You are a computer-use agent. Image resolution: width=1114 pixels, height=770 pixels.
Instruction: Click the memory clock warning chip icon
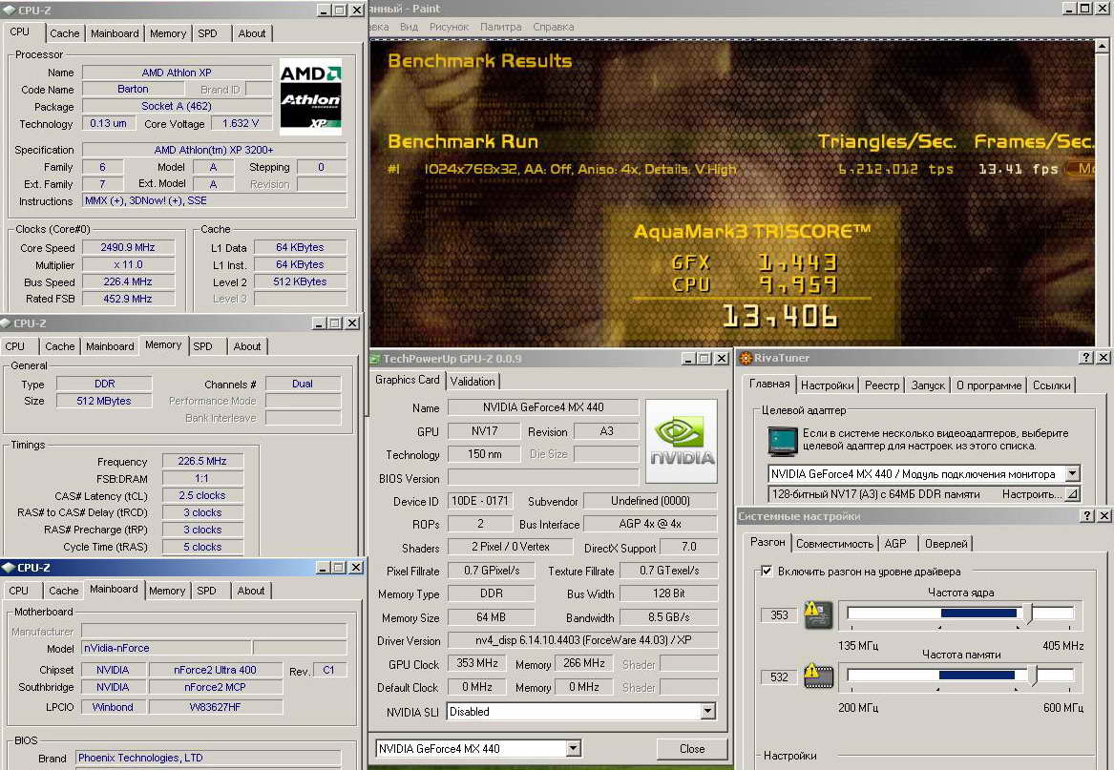coord(818,675)
